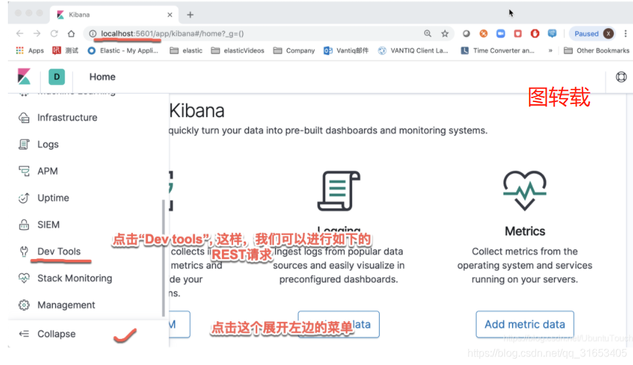Select the Uptime sidebar icon

[24, 198]
